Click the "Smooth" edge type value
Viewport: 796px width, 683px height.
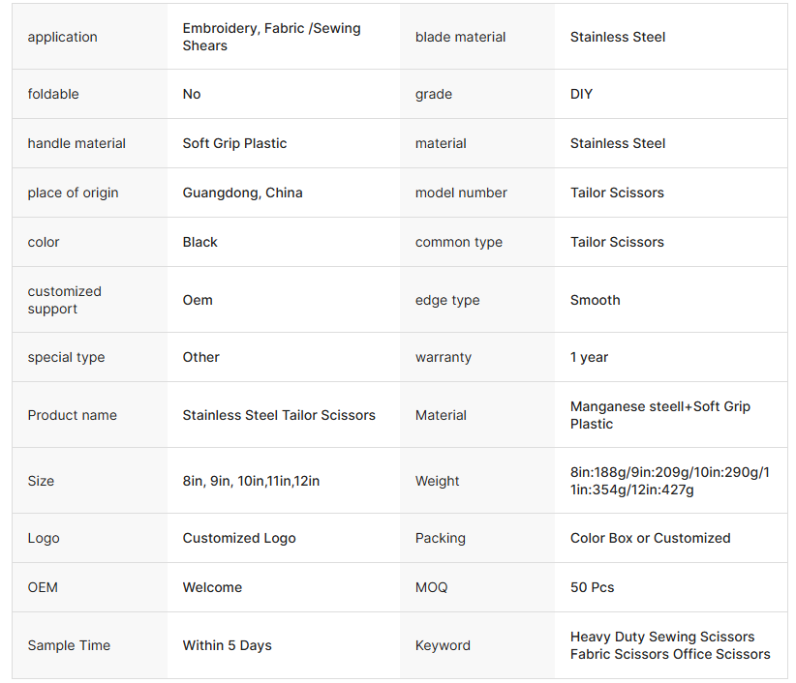[x=595, y=300]
